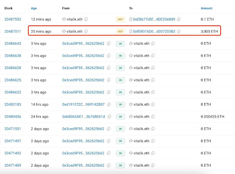The image size is (235, 174).
Task: Copy sender address in block 20486638 row
Action: pos(109,55)
